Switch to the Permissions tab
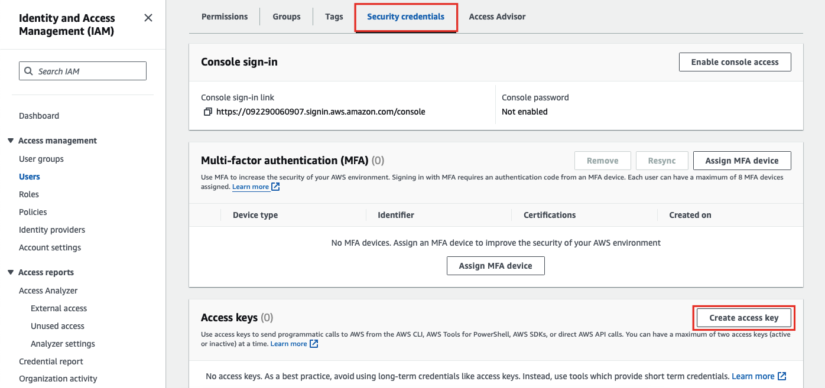This screenshot has width=825, height=388. (225, 17)
